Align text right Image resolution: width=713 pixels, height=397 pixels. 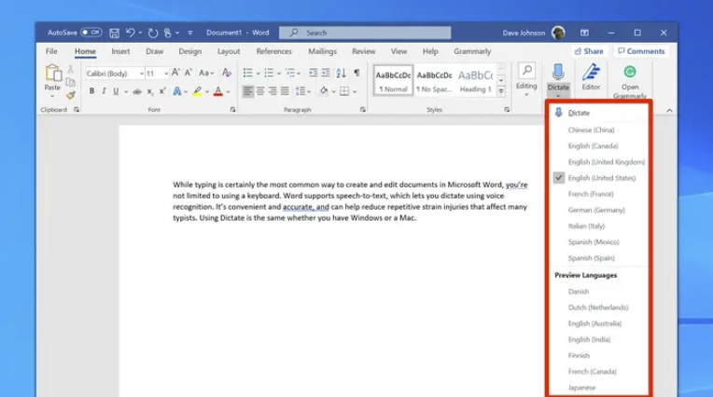[273, 91]
